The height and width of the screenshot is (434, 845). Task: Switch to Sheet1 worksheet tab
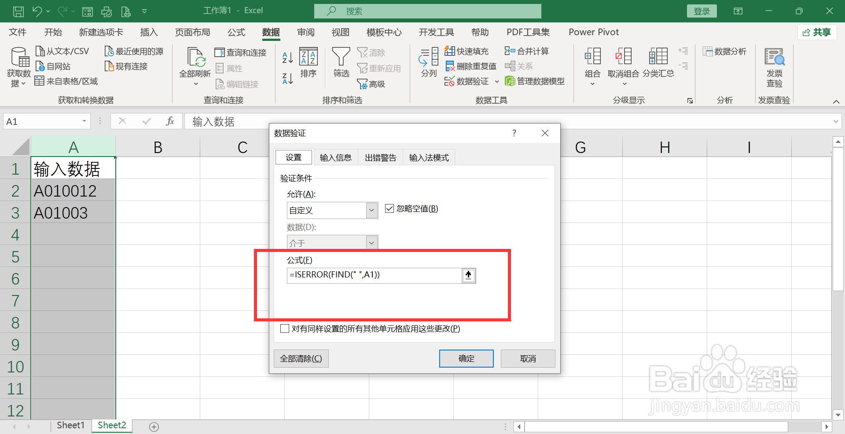coord(70,425)
